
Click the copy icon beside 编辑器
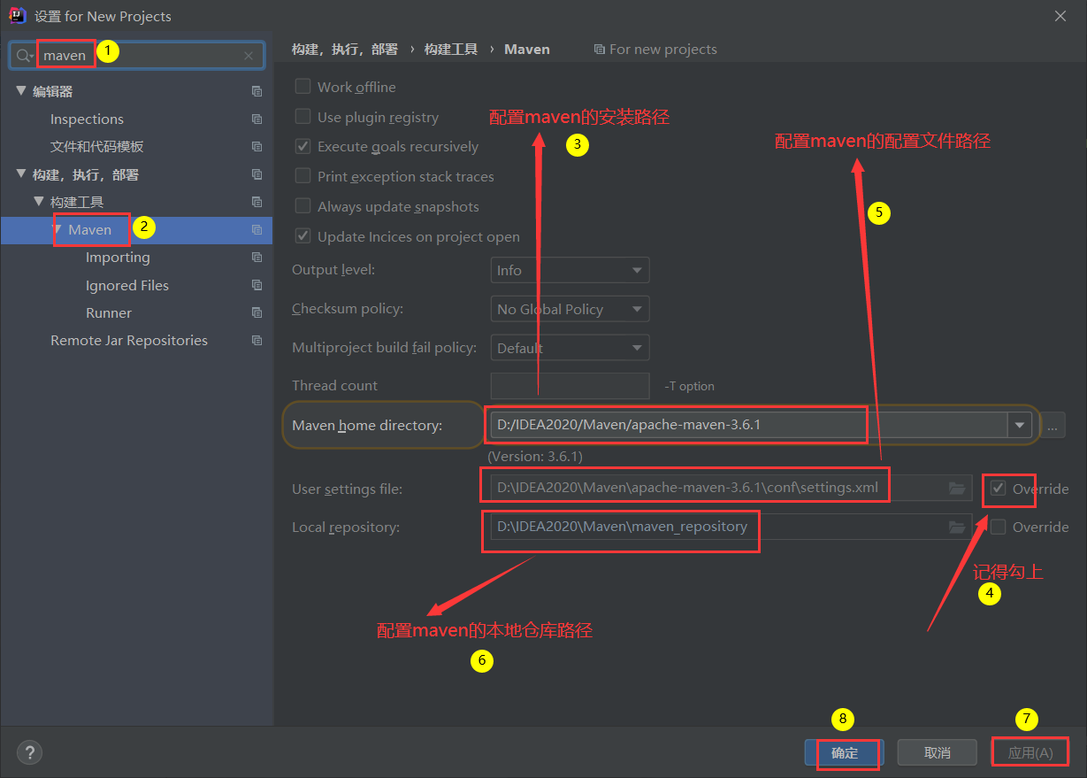(x=256, y=91)
